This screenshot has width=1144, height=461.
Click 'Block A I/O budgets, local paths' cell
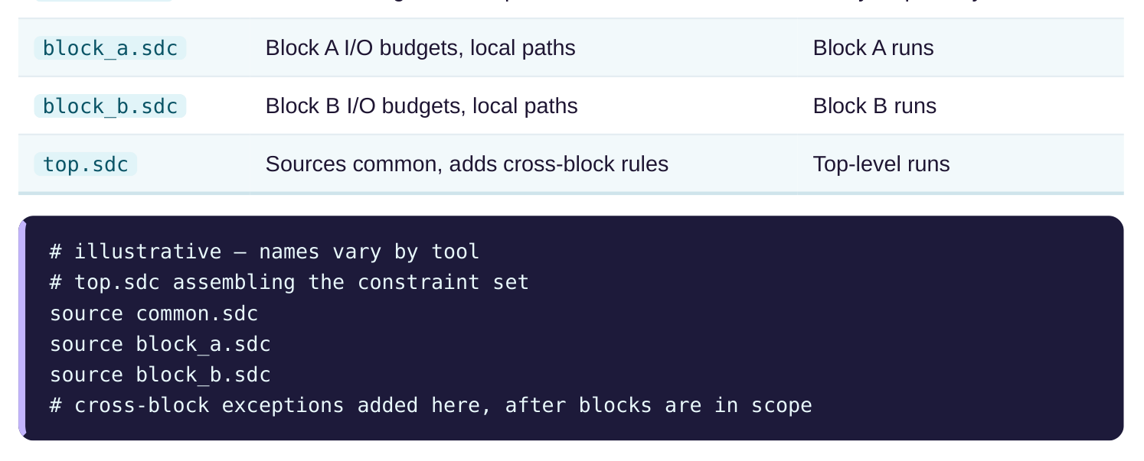pos(420,48)
